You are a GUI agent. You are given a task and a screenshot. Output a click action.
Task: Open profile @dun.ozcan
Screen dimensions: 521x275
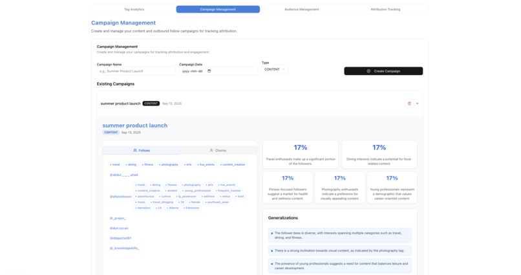click(x=119, y=228)
